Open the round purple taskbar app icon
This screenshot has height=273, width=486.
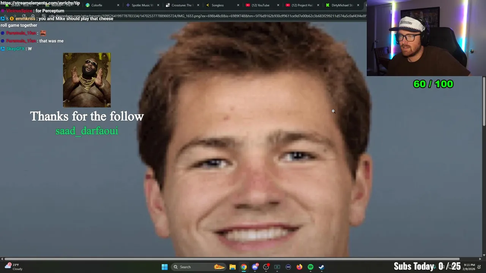coord(288,267)
